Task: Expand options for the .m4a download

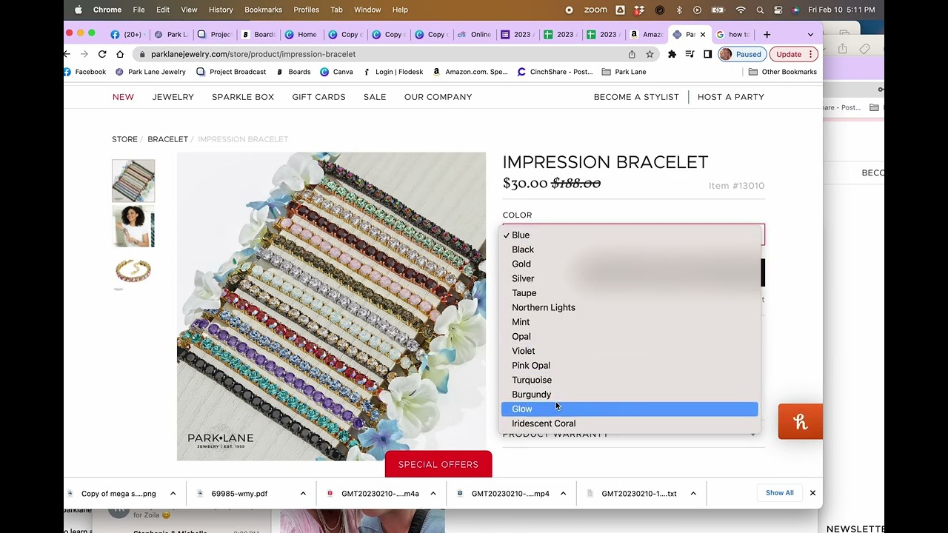Action: click(x=433, y=494)
